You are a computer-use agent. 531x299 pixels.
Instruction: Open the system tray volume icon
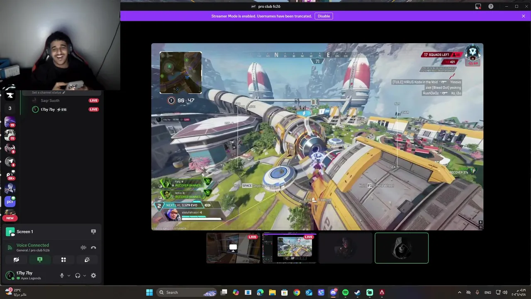coord(505,292)
